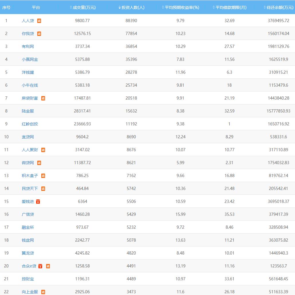Image resolution: width=295 pixels, height=295 pixels.
Task: Click the 待还余额 value 123563.7
Action: tap(278, 266)
